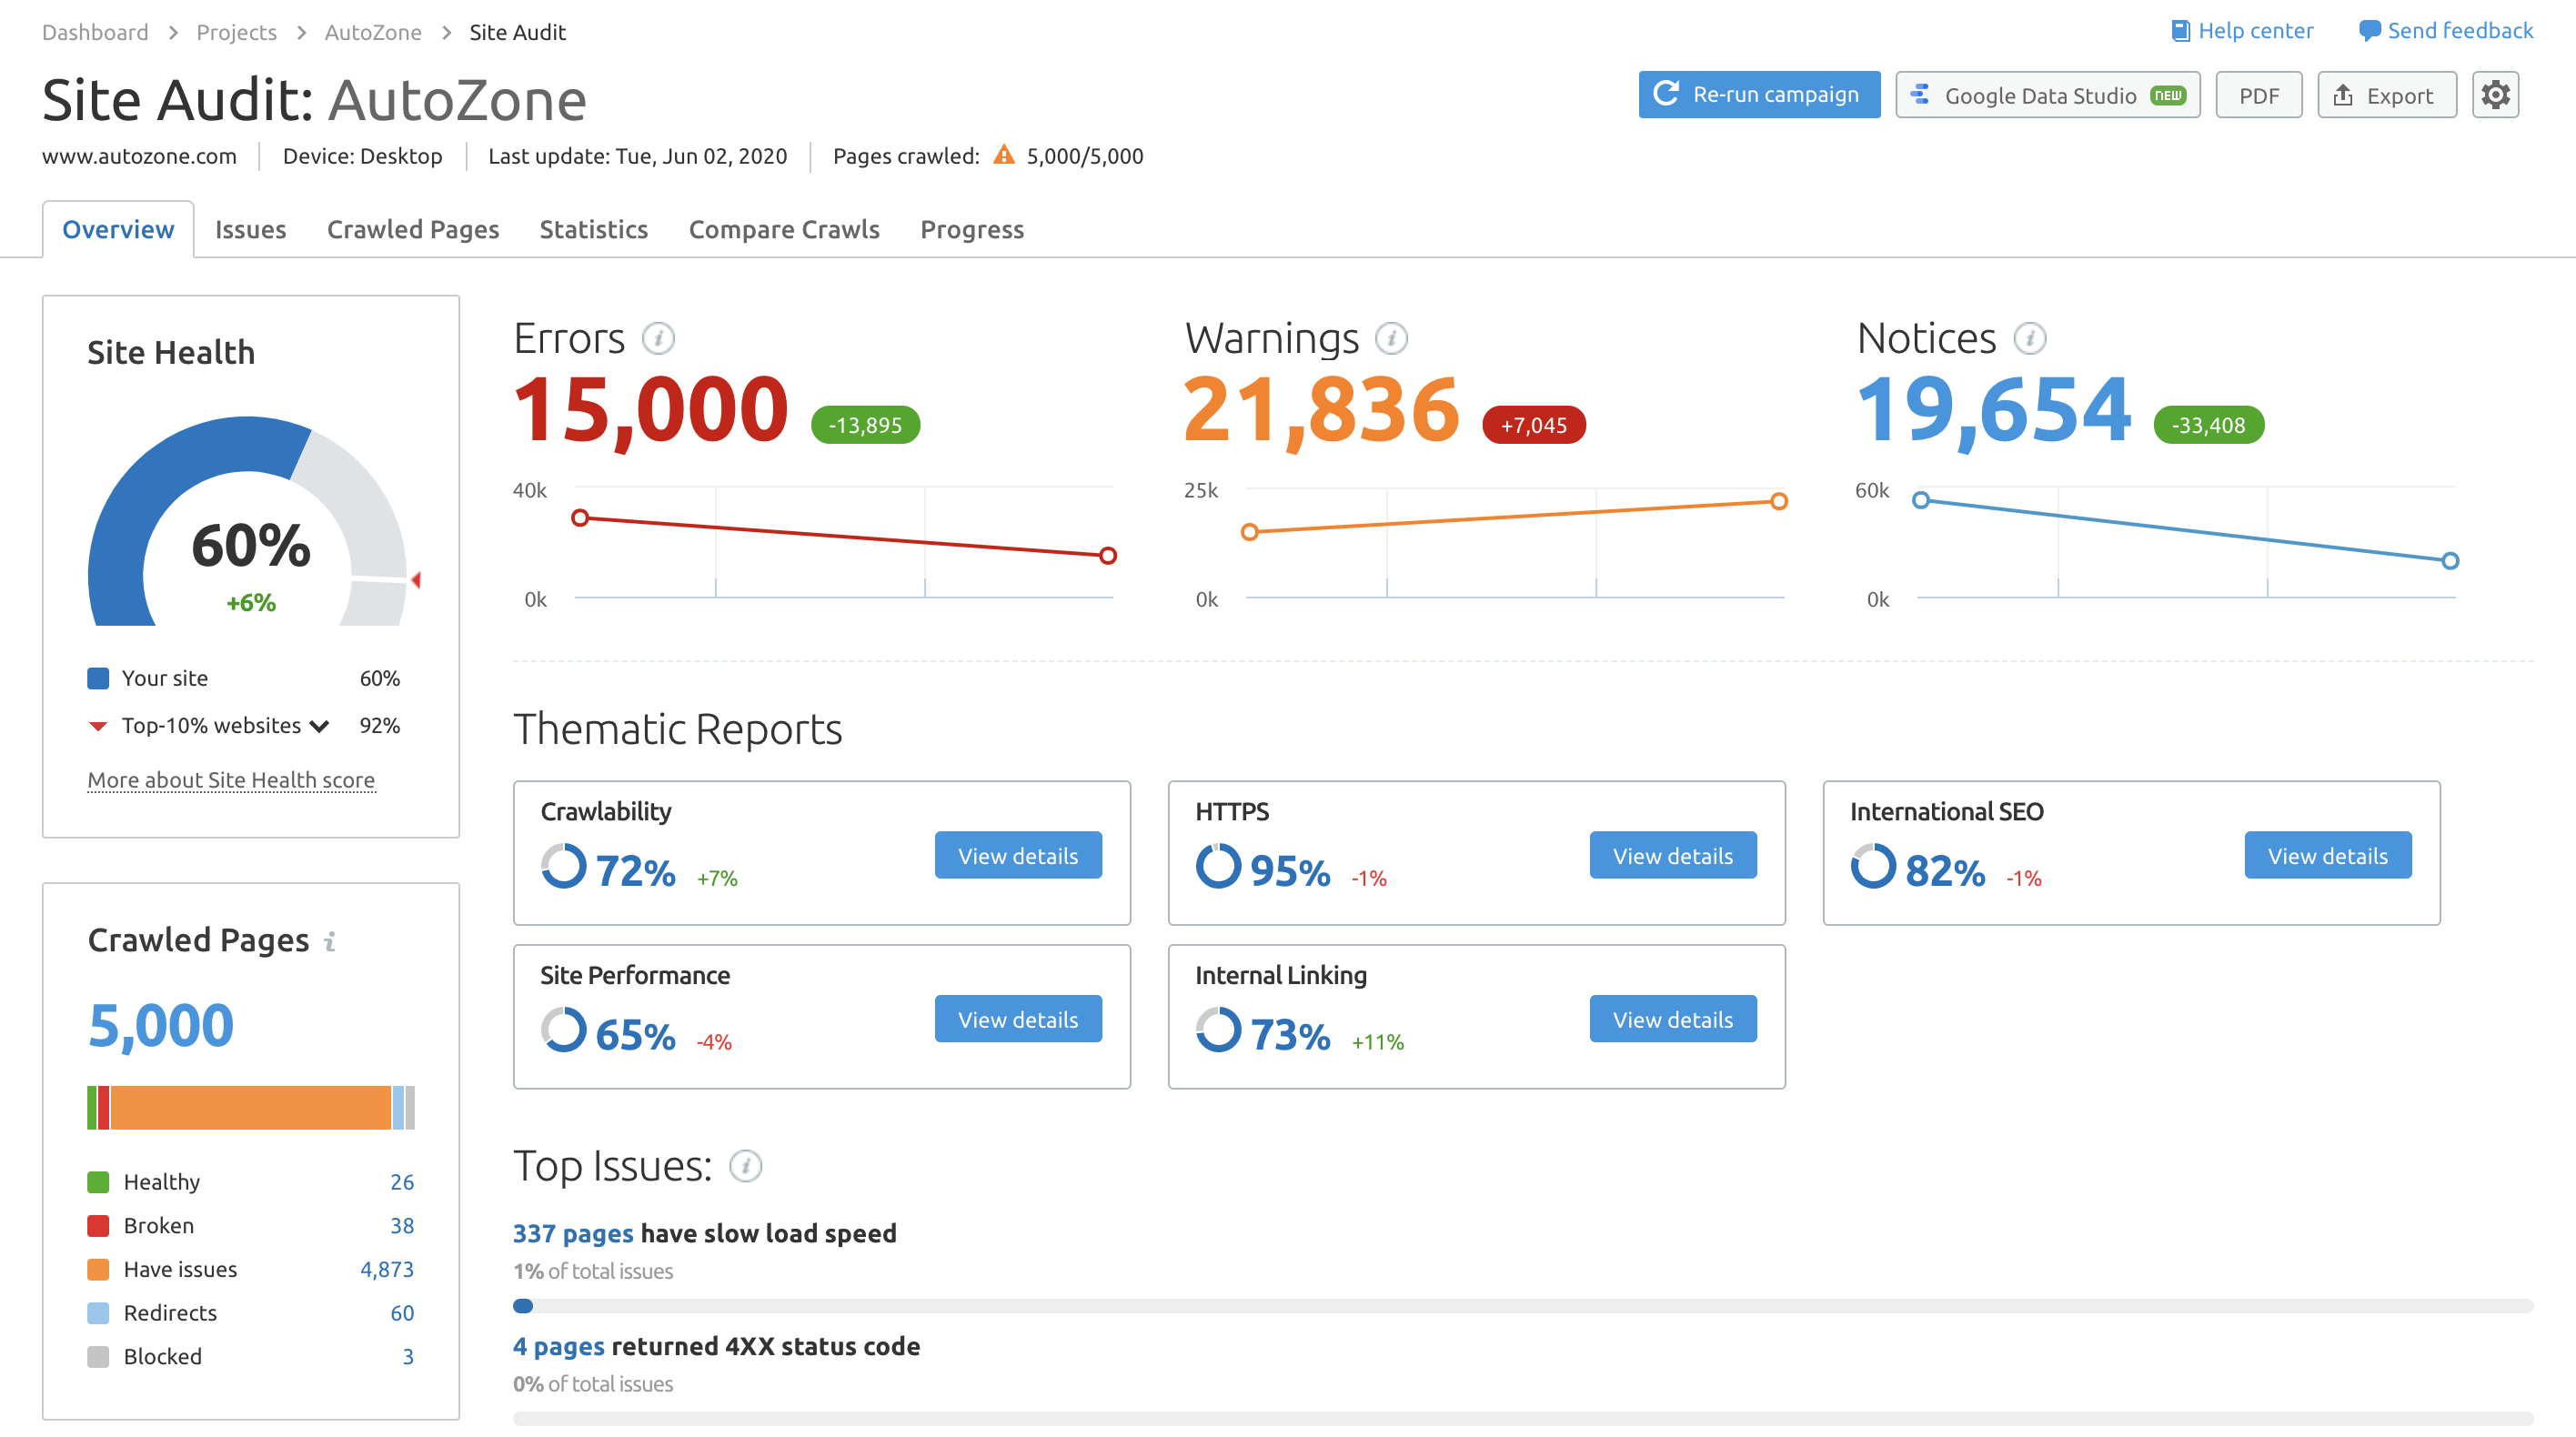Click the Errors graph first data point
2576x1437 pixels.
click(580, 518)
